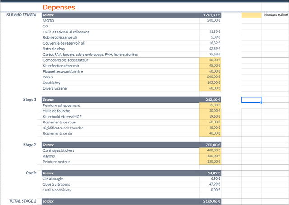289x205 pixels.
Task: Click the 'KLR 650 TENGAI' section label
Action: [21, 15]
